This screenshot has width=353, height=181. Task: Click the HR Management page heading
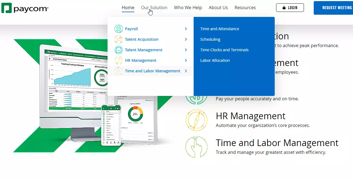pos(250,116)
